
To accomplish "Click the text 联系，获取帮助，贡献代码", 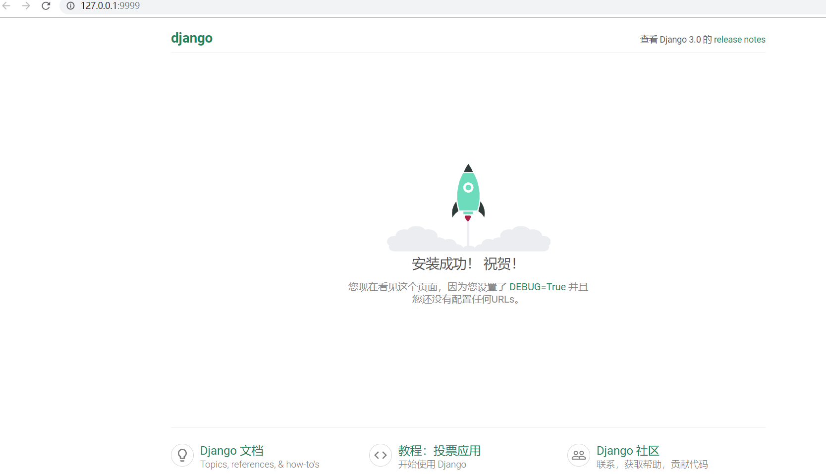I will (652, 465).
